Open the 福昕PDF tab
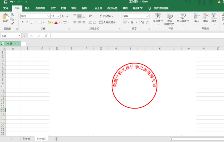Viewport: 224px width, 142px height. tap(138, 8)
